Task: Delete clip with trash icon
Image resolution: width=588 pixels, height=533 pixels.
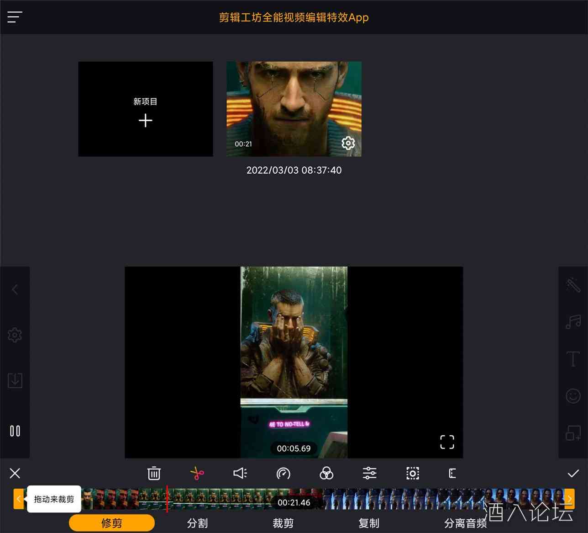Action: 154,473
